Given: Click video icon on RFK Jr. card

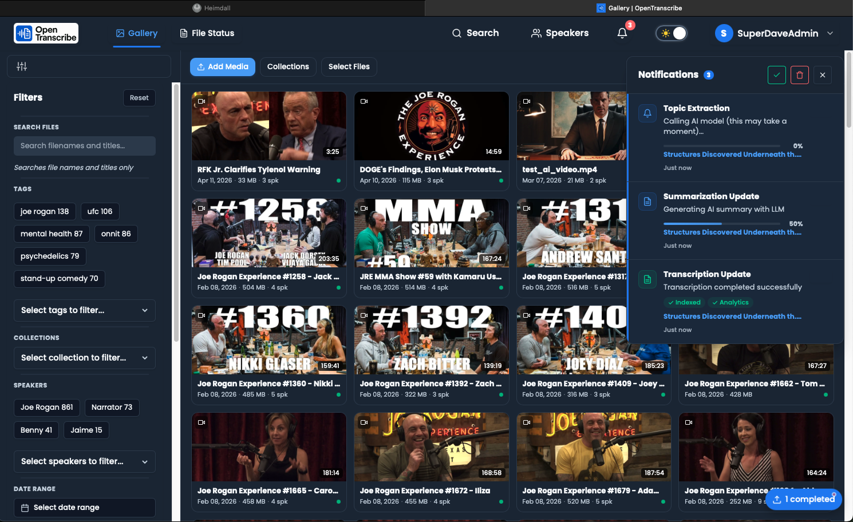Looking at the screenshot, I should [x=202, y=101].
